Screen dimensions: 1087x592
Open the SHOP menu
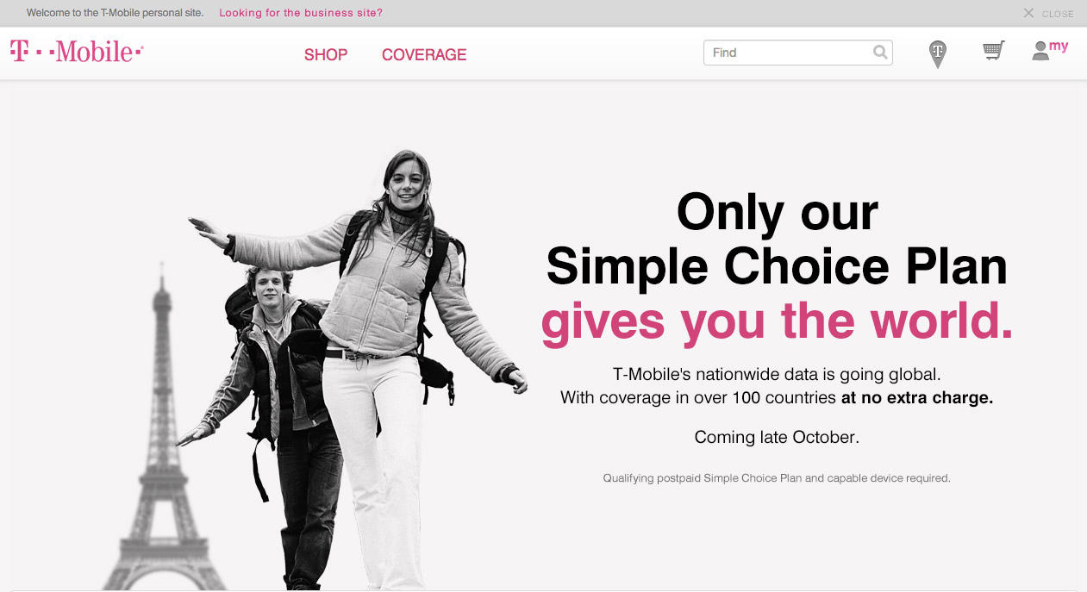(x=326, y=54)
